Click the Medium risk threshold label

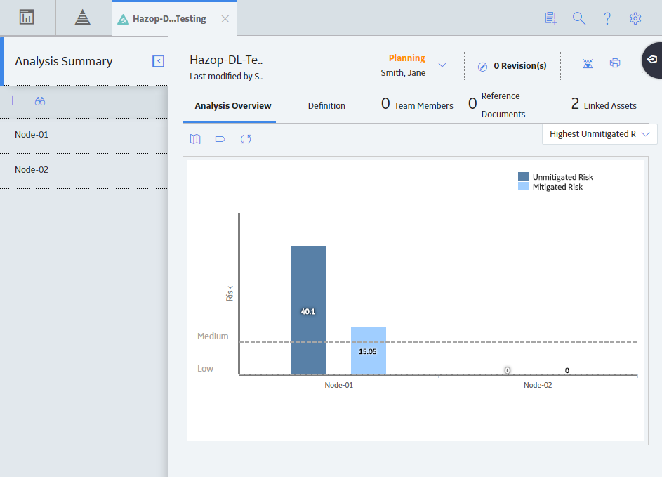point(213,336)
